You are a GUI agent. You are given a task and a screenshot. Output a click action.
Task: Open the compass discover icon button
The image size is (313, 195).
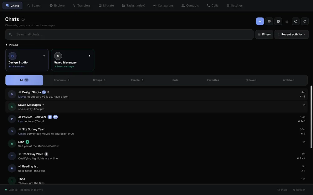tap(278, 21)
